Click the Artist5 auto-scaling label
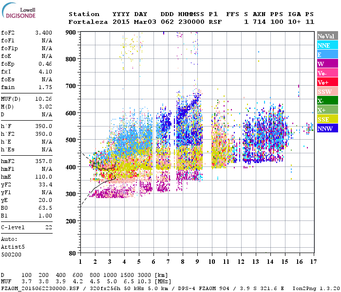The image size is (341, 292). [x=13, y=247]
